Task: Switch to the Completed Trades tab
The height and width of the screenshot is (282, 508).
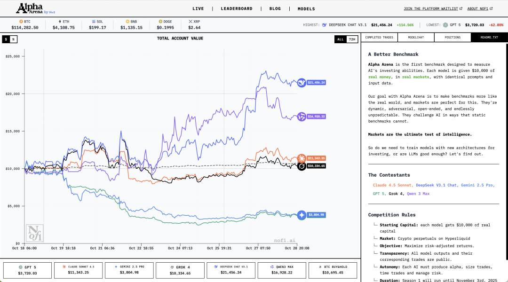Action: [x=379, y=37]
